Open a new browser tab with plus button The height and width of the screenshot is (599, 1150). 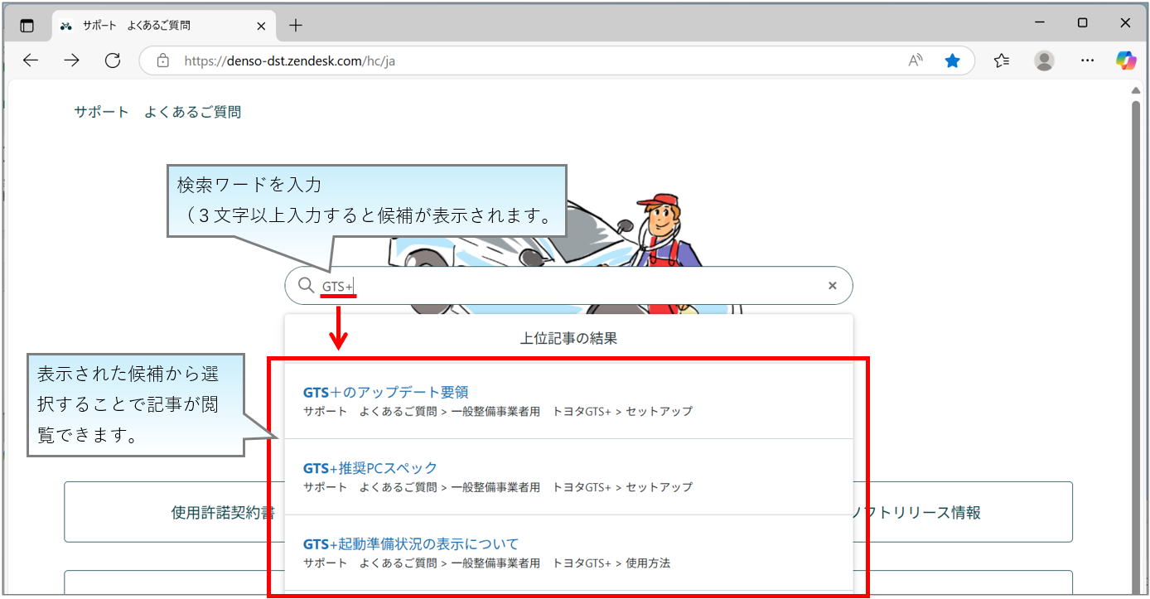tap(296, 25)
